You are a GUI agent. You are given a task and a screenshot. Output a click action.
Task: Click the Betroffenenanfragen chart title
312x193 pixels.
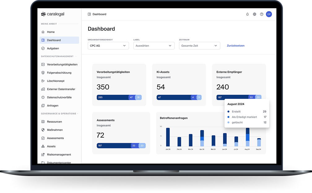(x=174, y=118)
